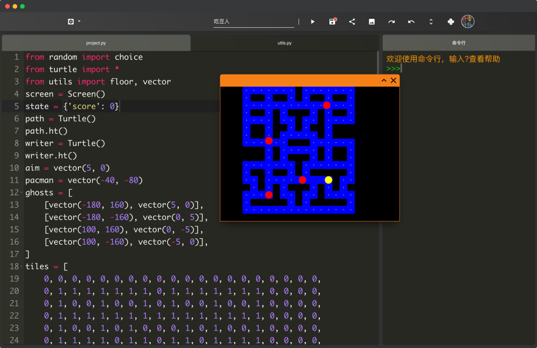Click the undo arrow icon
Viewport: 537px width, 348px height.
click(411, 22)
